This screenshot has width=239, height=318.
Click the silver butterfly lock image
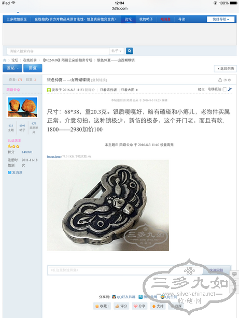coord(108,205)
